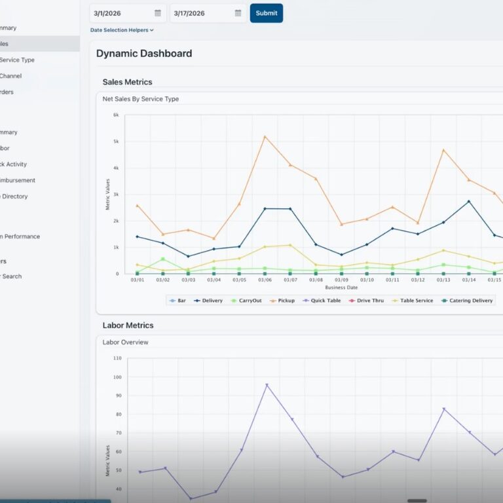Click the Pickup peak point on 03/06
This screenshot has width=503, height=503.
click(265, 137)
